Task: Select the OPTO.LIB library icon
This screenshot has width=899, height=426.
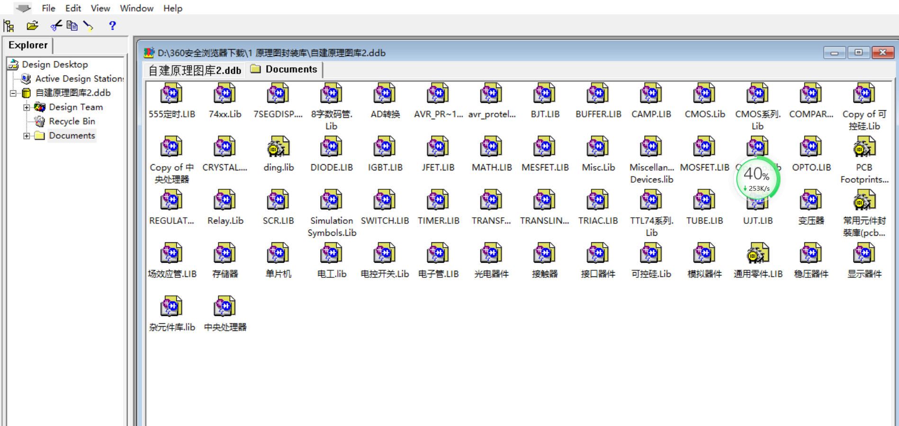Action: [x=811, y=147]
